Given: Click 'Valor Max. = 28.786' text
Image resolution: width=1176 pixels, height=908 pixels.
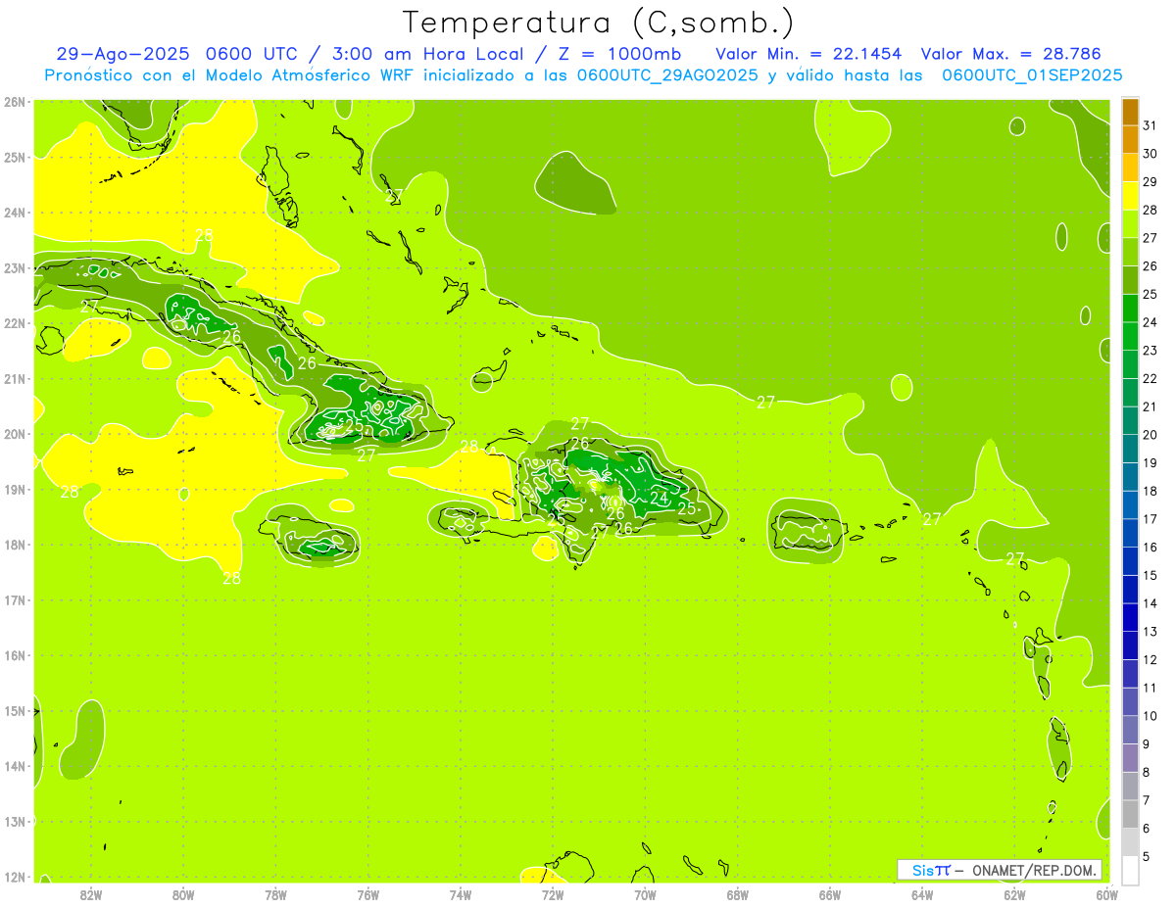Looking at the screenshot, I should click(1011, 54).
